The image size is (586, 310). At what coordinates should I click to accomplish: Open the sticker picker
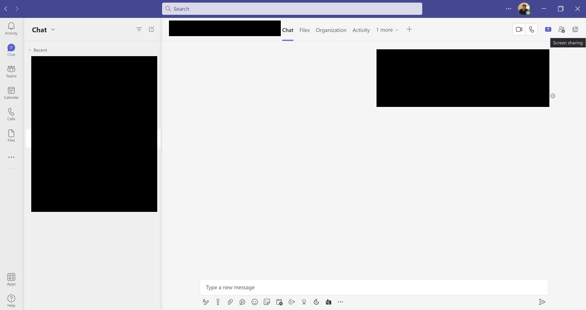click(x=267, y=302)
